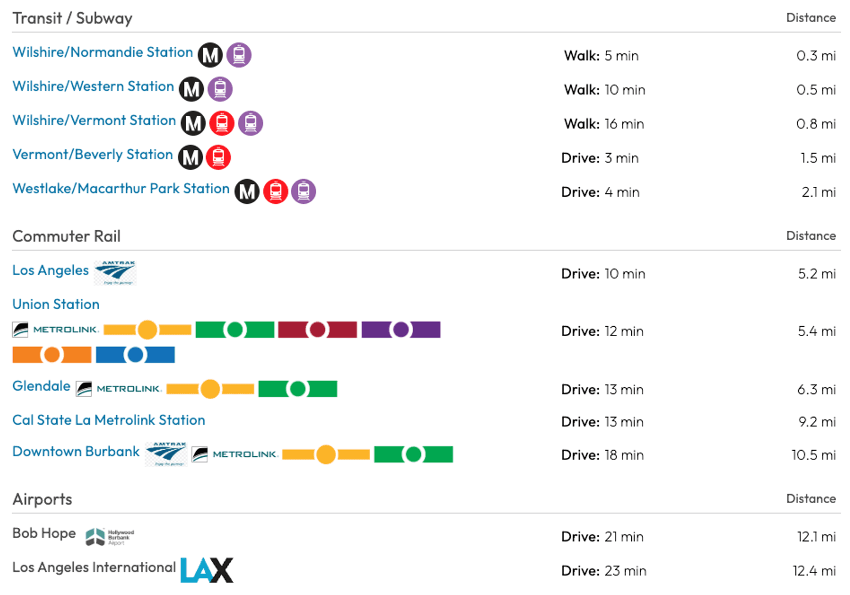850x595 pixels.
Task: Open the Wilshire/Western Station link
Action: (x=93, y=86)
